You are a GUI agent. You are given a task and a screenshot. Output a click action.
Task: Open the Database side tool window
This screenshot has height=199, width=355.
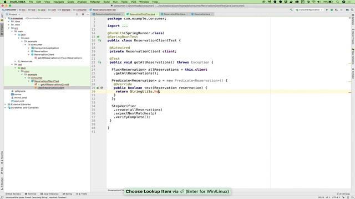pos(353,20)
